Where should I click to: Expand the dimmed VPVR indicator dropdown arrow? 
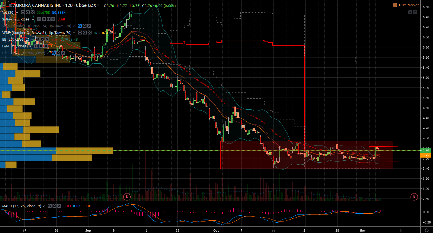pos(74,26)
